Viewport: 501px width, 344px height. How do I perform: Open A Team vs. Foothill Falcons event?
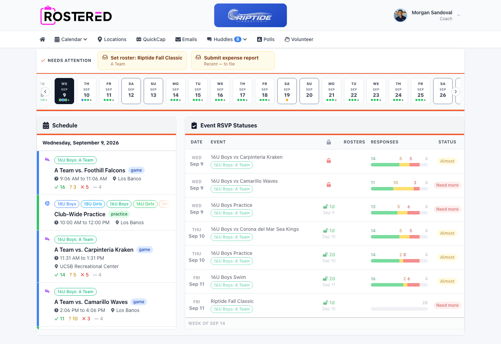point(90,170)
